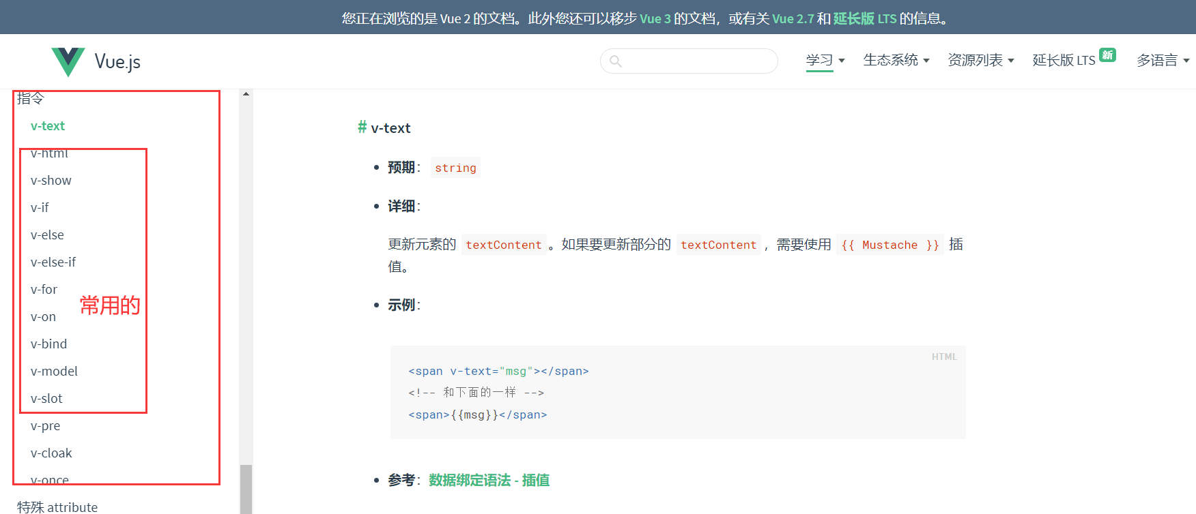The image size is (1196, 514).
Task: Go to v-if in the sidebar
Action: pyautogui.click(x=40, y=208)
